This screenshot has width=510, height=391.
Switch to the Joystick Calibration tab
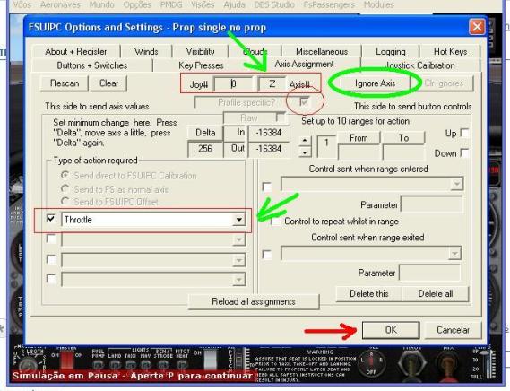coord(419,65)
